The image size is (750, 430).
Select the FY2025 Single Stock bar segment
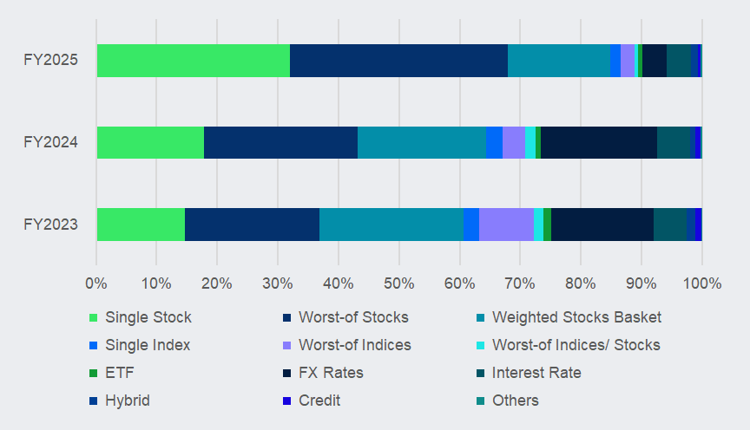point(193,61)
